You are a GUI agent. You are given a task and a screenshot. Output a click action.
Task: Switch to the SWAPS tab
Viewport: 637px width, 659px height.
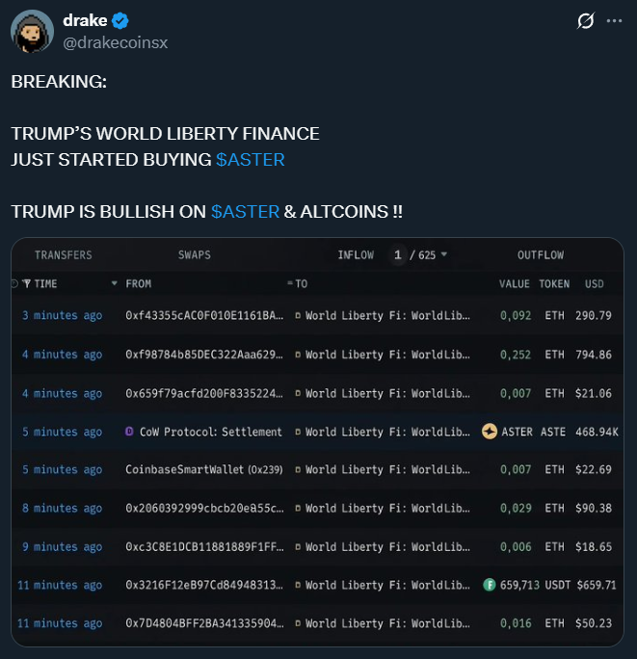tap(194, 255)
